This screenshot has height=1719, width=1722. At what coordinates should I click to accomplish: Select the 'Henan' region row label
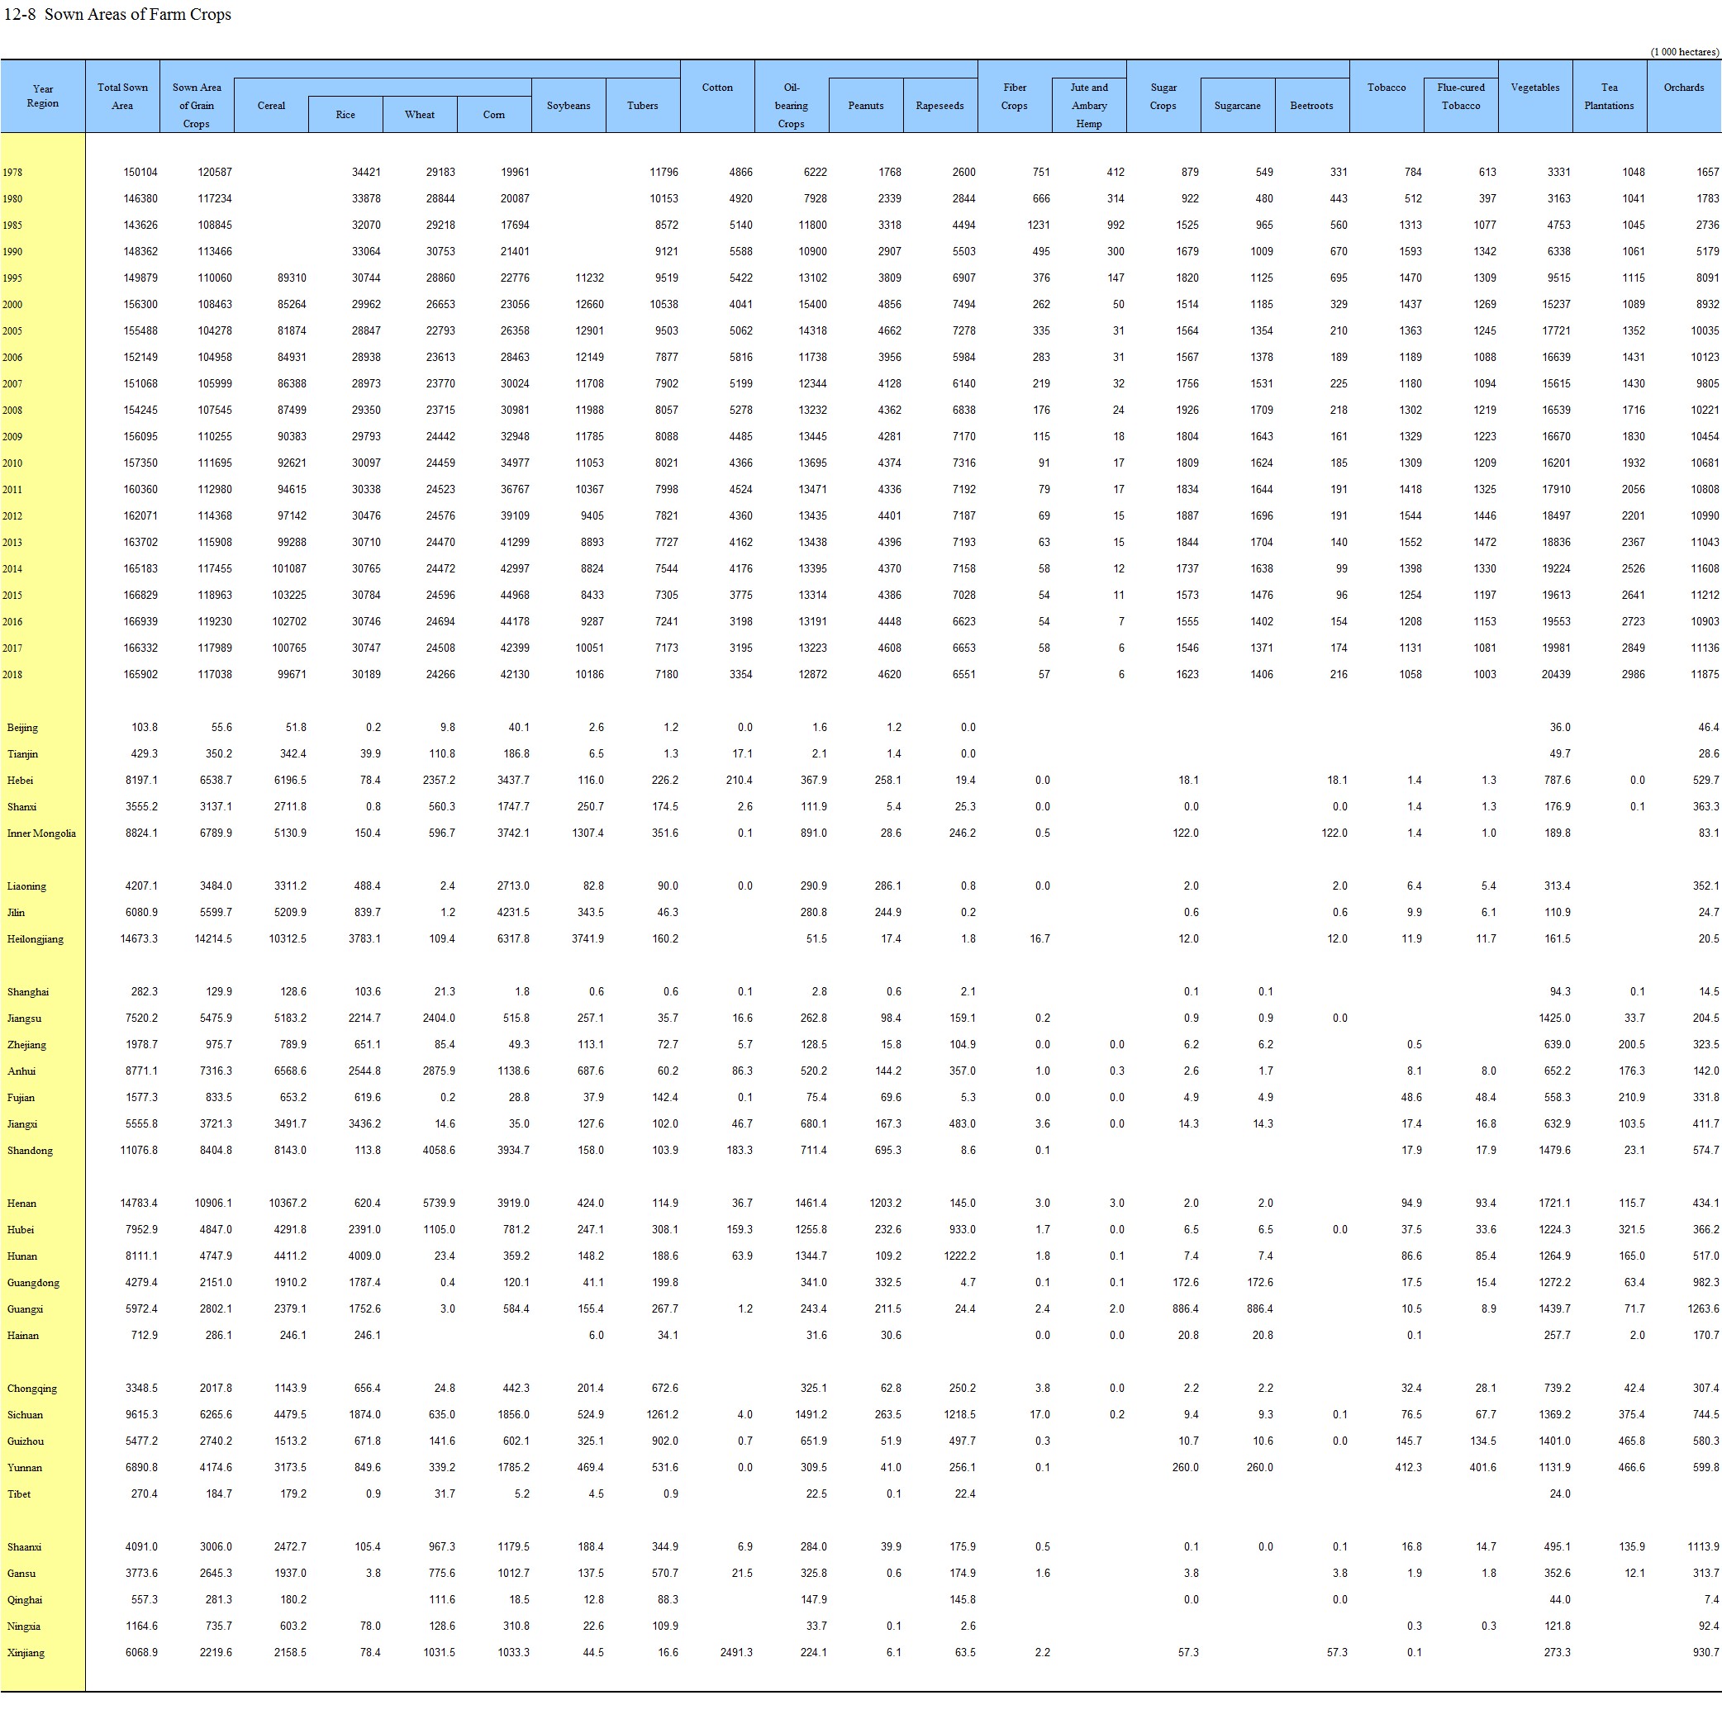tap(22, 1204)
